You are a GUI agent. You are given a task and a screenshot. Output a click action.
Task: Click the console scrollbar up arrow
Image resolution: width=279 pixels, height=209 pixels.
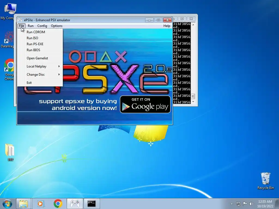193,25
